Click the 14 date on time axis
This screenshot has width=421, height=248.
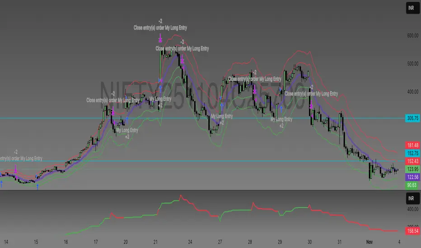[x=6, y=242]
